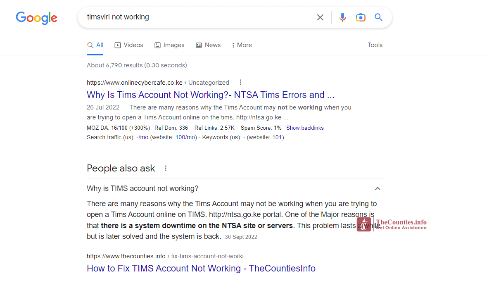Switch to the Images tab
This screenshot has height=288, width=489.
click(169, 45)
